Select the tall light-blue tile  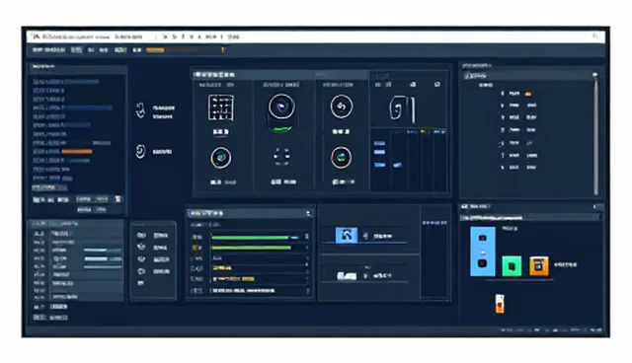(483, 252)
